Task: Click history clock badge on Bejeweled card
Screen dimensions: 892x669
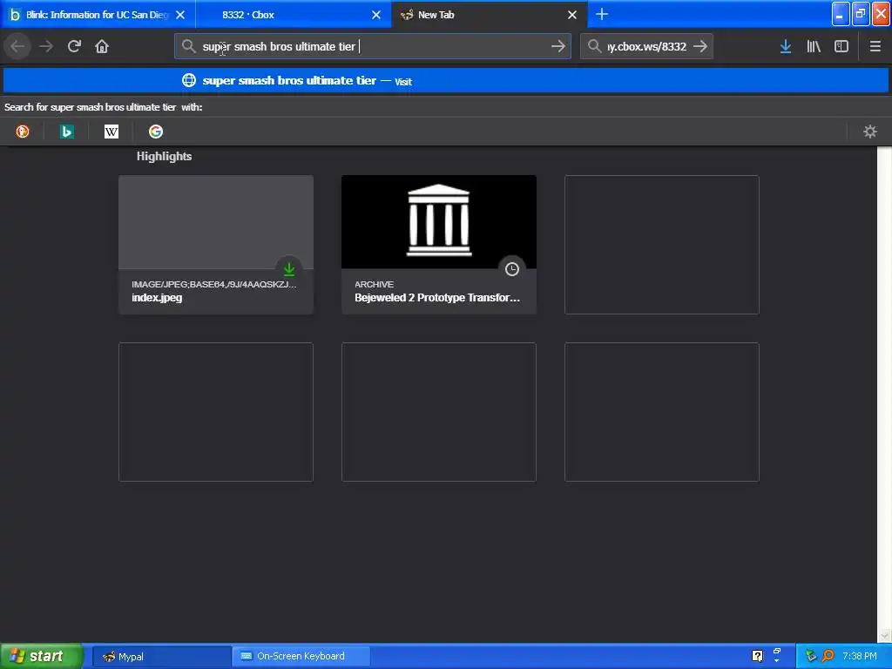Action: pos(512,268)
